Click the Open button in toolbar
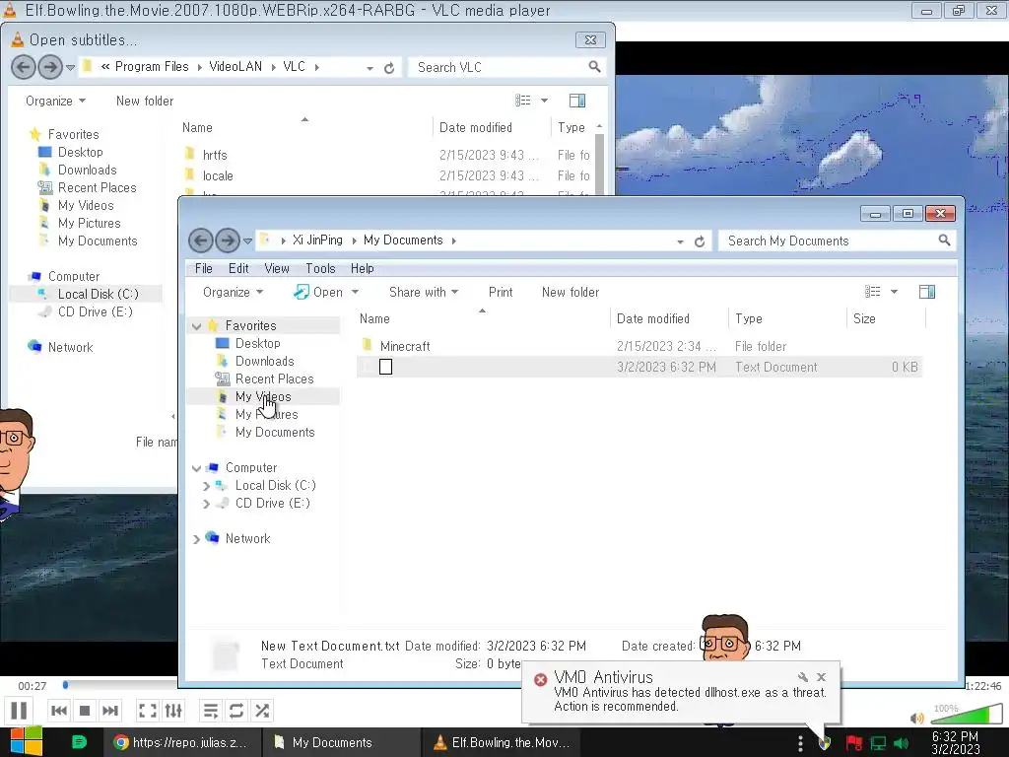Viewport: 1009px width, 757px height. coord(318,292)
